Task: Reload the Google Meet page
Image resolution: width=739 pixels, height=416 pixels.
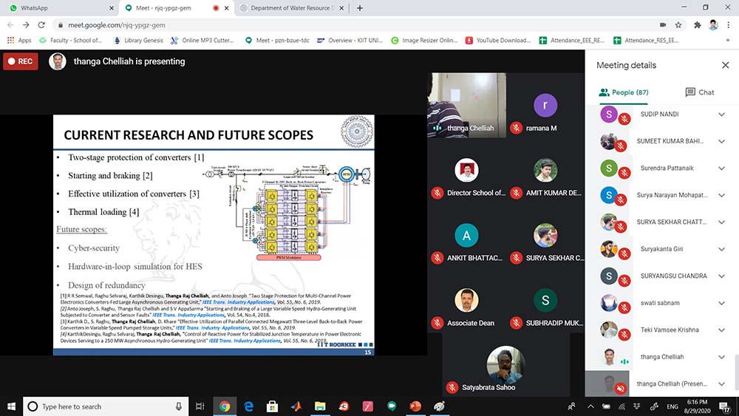Action: click(x=43, y=24)
